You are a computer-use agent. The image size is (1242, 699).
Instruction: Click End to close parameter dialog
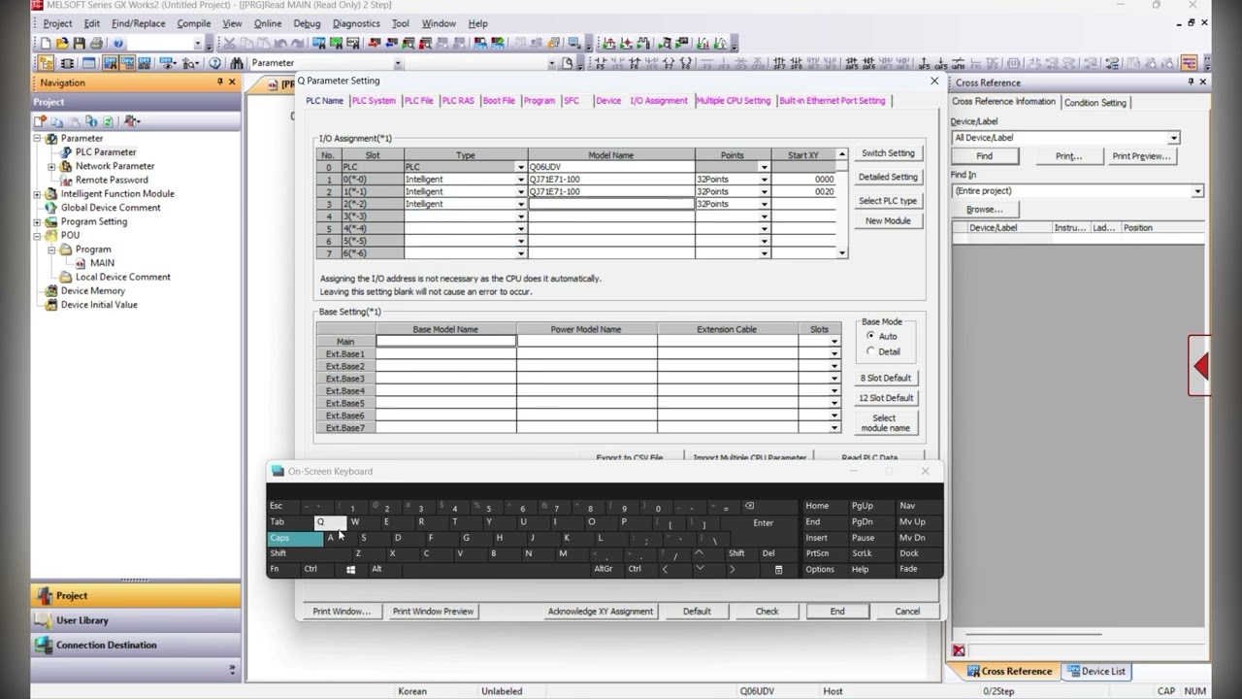837,612
